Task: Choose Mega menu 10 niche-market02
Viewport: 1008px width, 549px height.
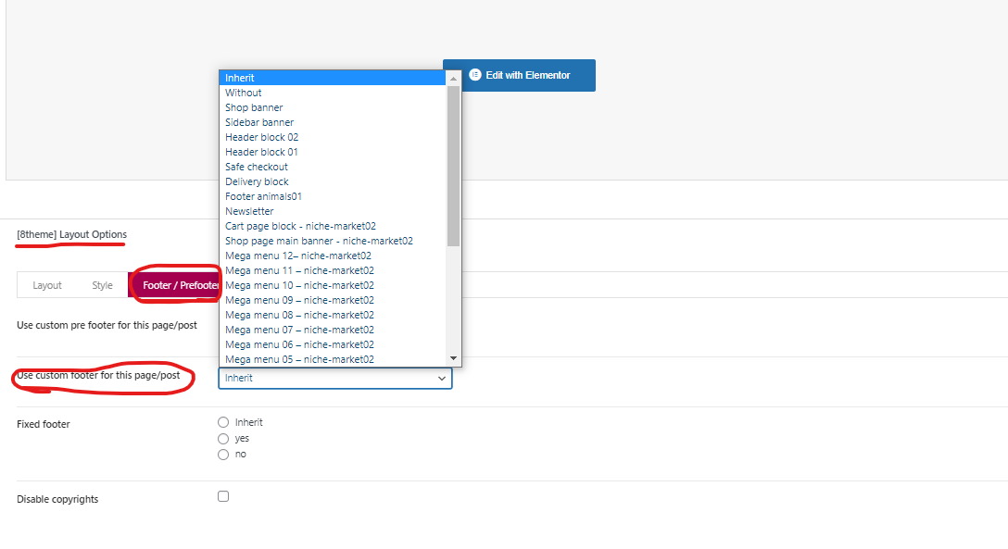Action: 333,285
